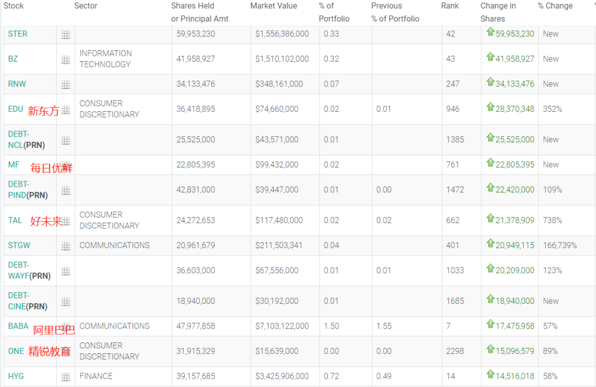596x387 pixels.
Task: Click the grid icon for DEBT-CINE
Action: (x=66, y=302)
